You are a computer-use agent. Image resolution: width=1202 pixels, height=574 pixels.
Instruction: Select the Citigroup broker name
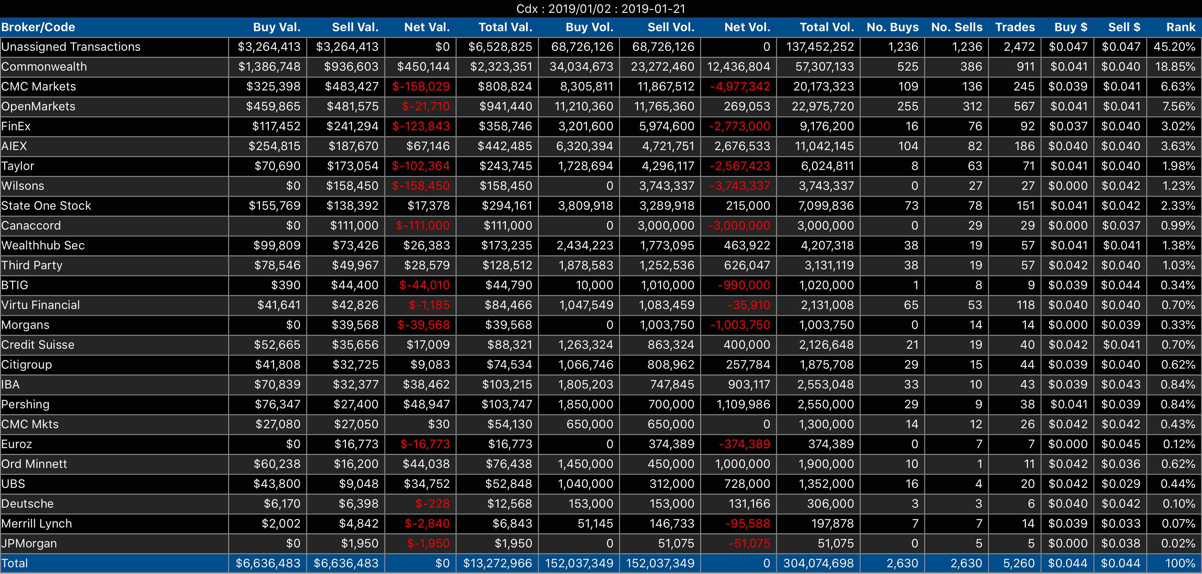pyautogui.click(x=27, y=365)
